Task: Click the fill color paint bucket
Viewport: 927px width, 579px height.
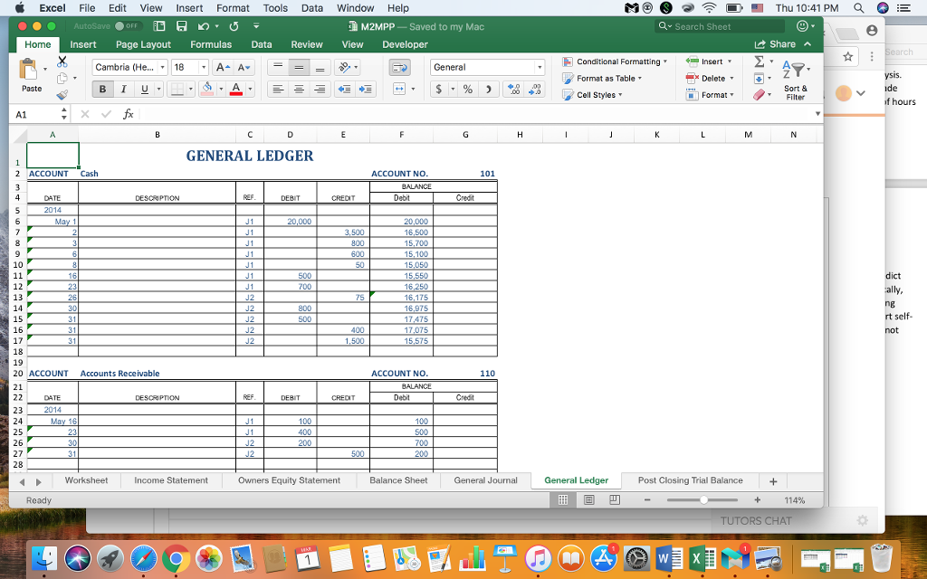Action: point(207,90)
